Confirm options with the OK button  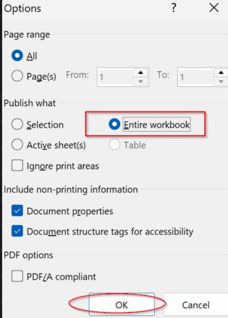coord(122,304)
